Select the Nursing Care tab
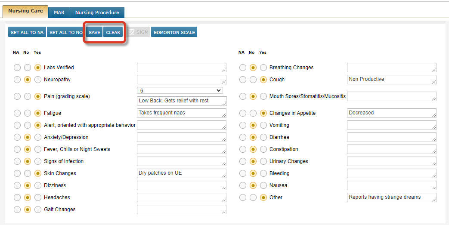The width and height of the screenshot is (449, 225). [x=25, y=11]
